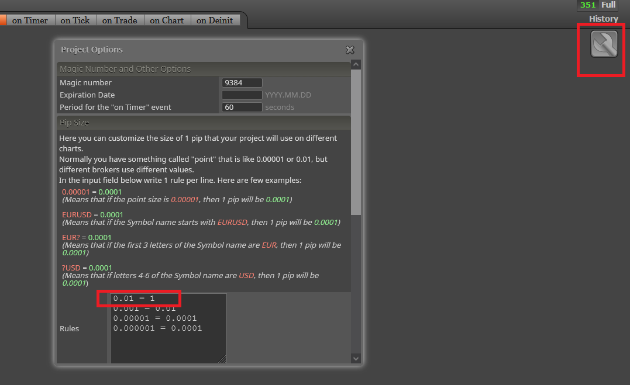Click the rule line 0.01 = 1
630x385 pixels.
click(x=134, y=299)
